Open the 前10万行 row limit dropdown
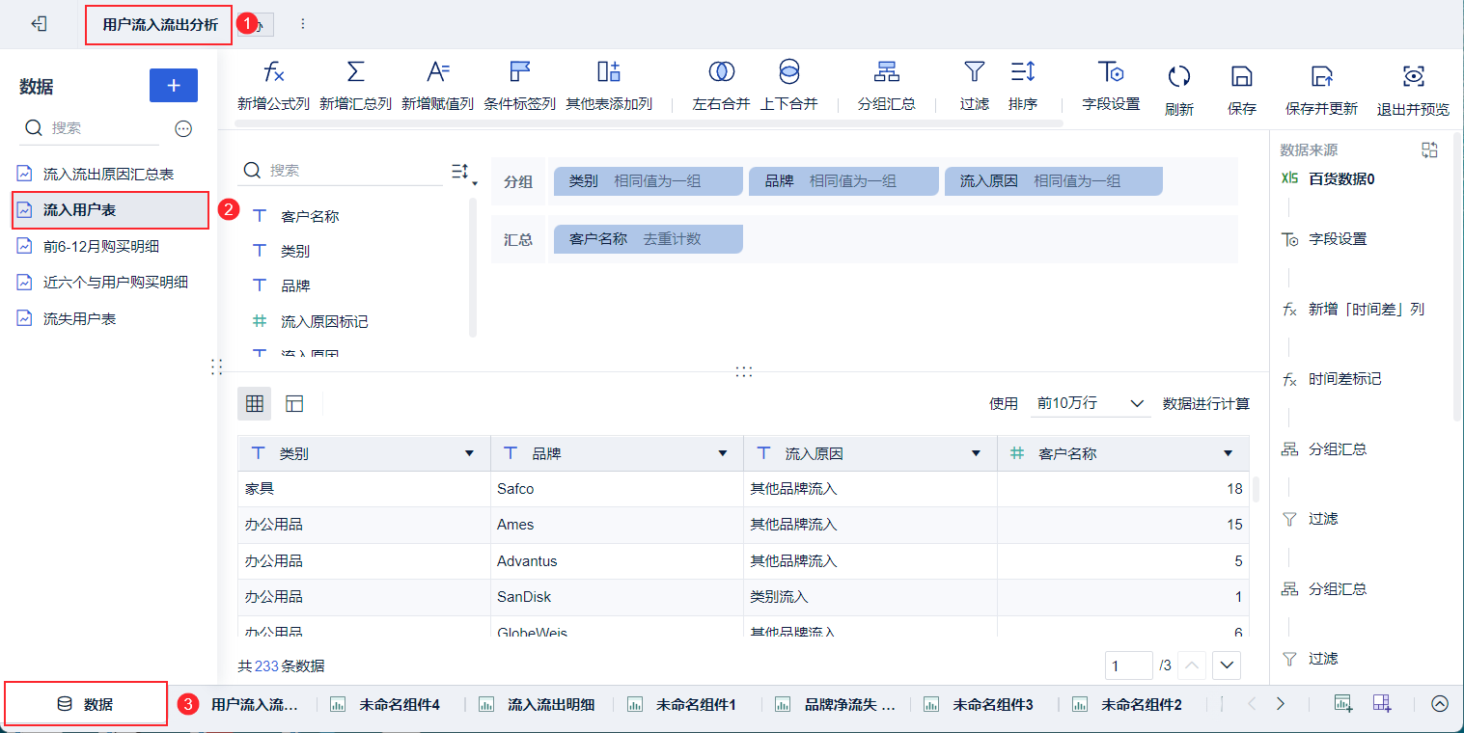This screenshot has height=733, width=1464. tap(1090, 403)
